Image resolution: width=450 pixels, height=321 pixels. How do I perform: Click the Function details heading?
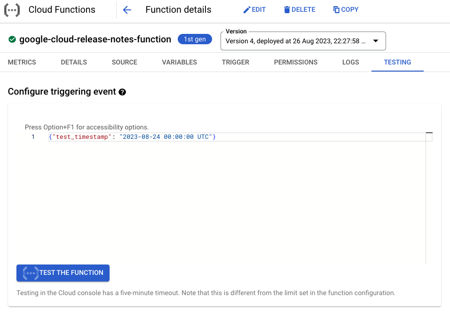point(178,10)
